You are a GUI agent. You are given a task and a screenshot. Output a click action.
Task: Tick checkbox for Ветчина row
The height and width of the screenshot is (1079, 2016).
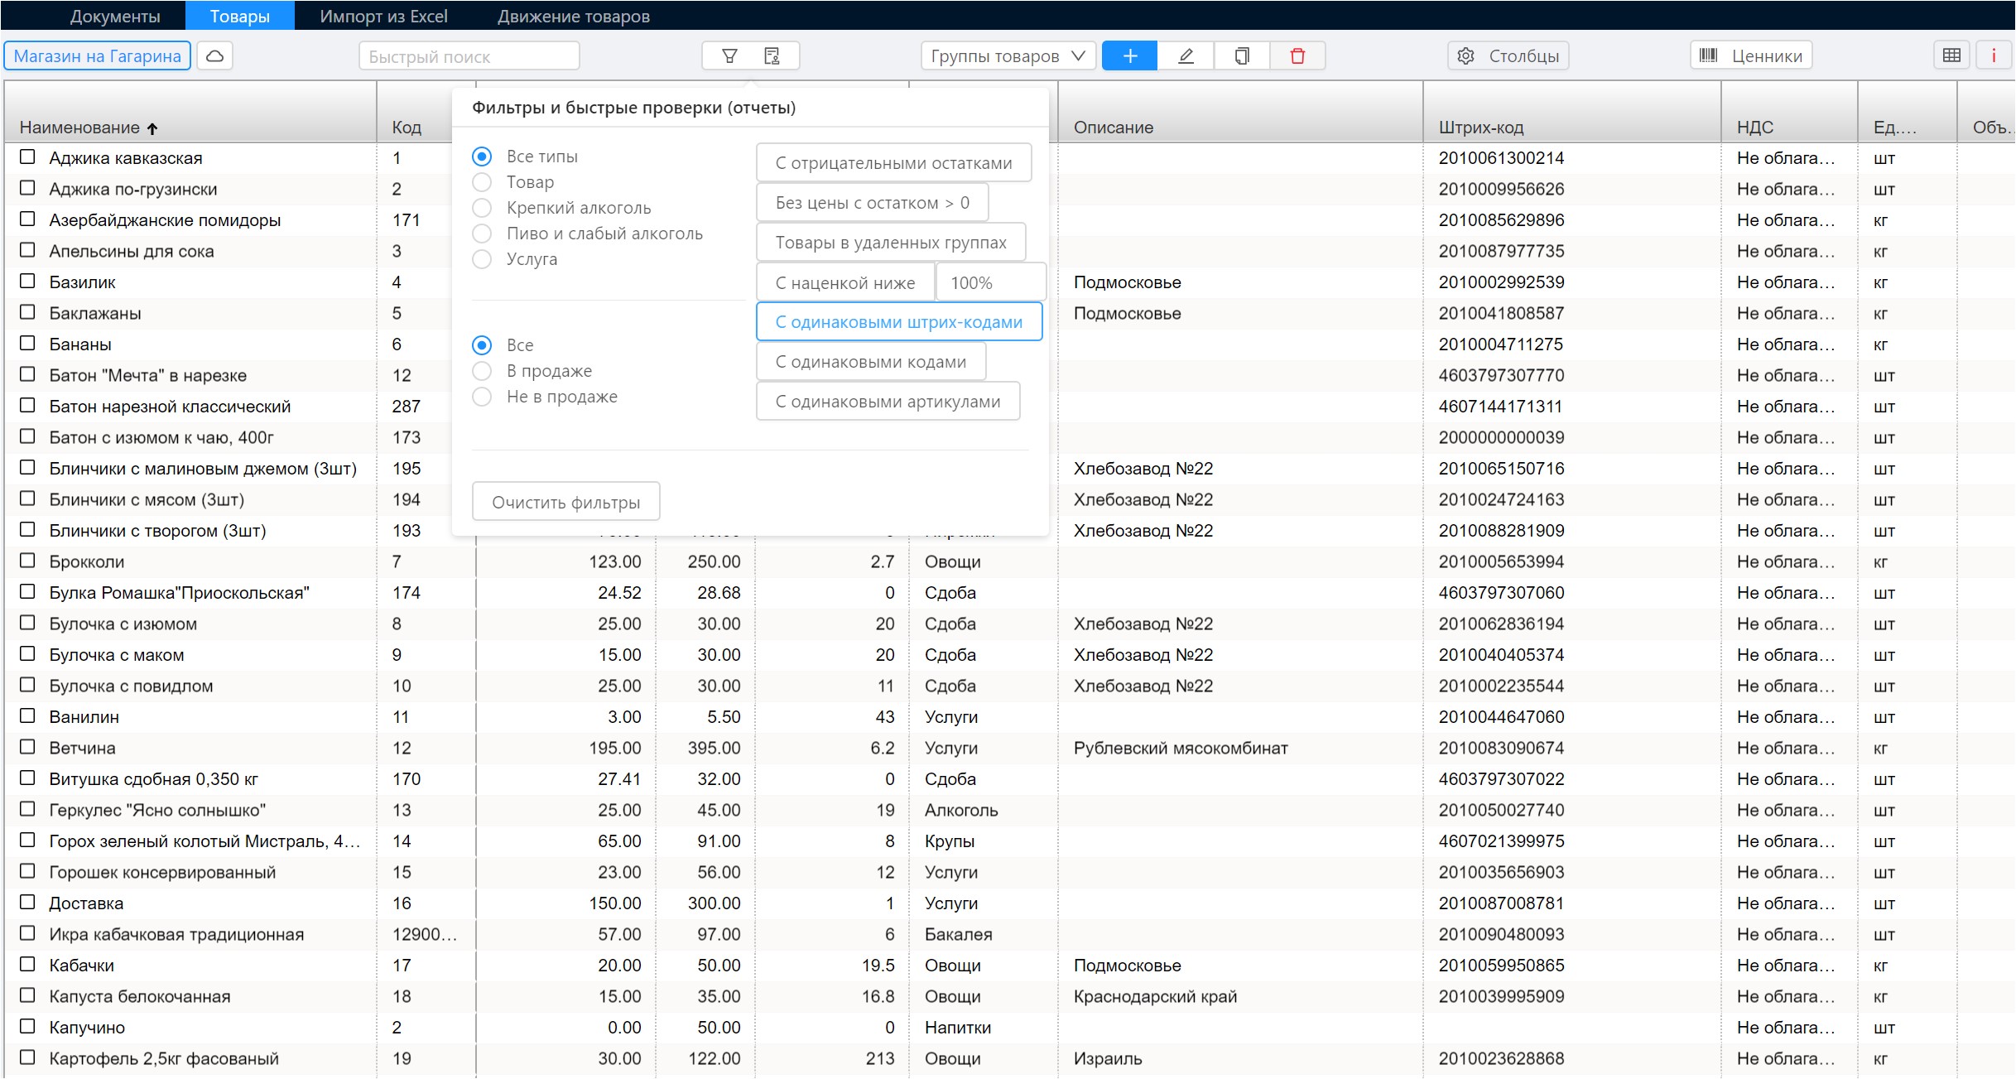click(x=27, y=747)
